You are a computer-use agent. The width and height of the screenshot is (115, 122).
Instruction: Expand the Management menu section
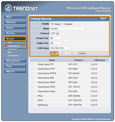15,61
